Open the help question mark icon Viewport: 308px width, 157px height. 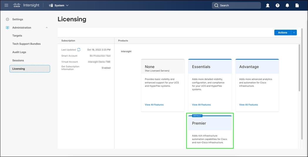click(277, 6)
